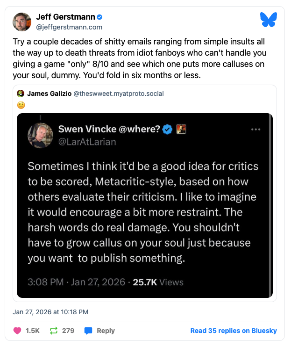Click the Bluesky butterfly logo
The width and height of the screenshot is (291, 347).
tap(268, 19)
